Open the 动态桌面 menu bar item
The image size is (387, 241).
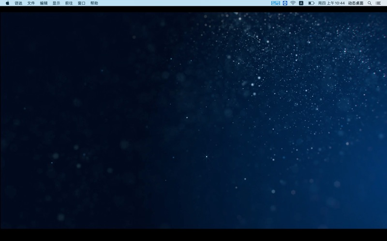tap(356, 3)
